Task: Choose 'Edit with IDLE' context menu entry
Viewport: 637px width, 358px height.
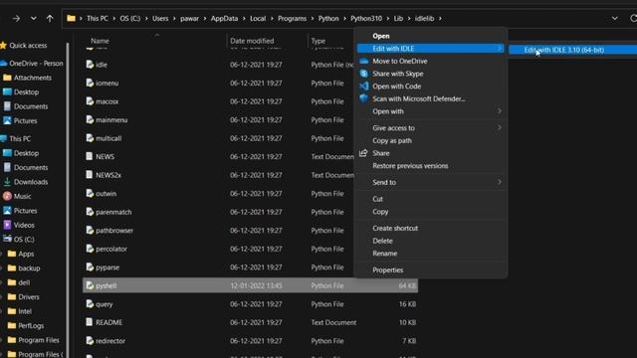Action: click(431, 49)
